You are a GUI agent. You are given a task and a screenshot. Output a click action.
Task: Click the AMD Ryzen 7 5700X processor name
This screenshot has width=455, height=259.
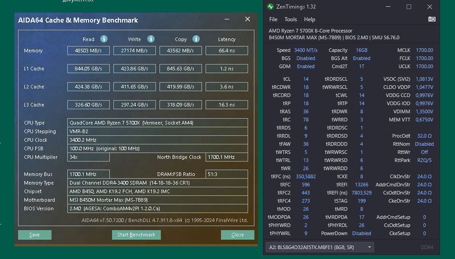pyautogui.click(x=310, y=31)
